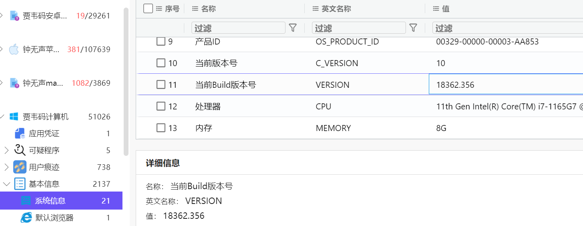The image size is (583, 226).
Task: Toggle the select-all checkbox in table header
Action: [148, 8]
